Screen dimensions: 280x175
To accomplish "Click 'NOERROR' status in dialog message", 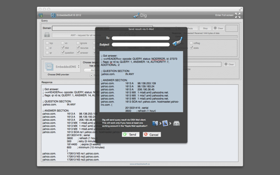I will 158,59.
